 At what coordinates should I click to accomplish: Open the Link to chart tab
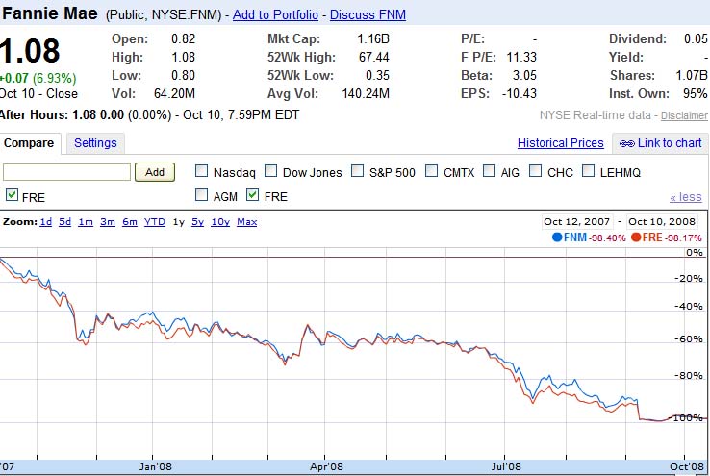point(660,143)
